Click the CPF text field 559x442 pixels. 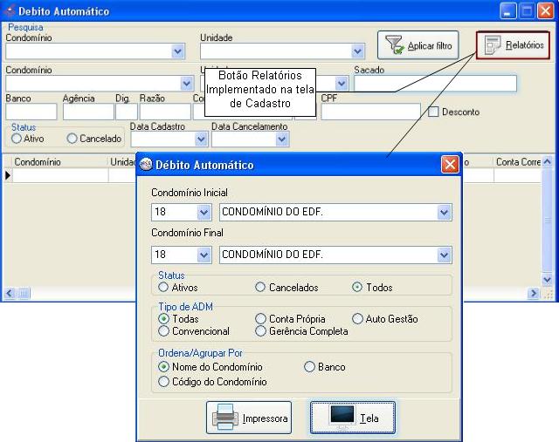pyautogui.click(x=369, y=112)
